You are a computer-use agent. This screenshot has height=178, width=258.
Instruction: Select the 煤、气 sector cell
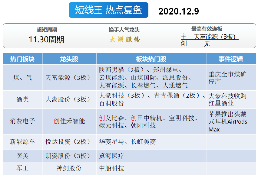point(22,78)
